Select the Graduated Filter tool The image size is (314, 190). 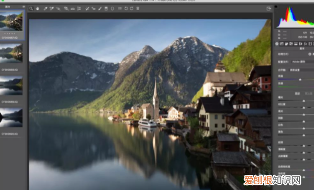(x=106, y=8)
